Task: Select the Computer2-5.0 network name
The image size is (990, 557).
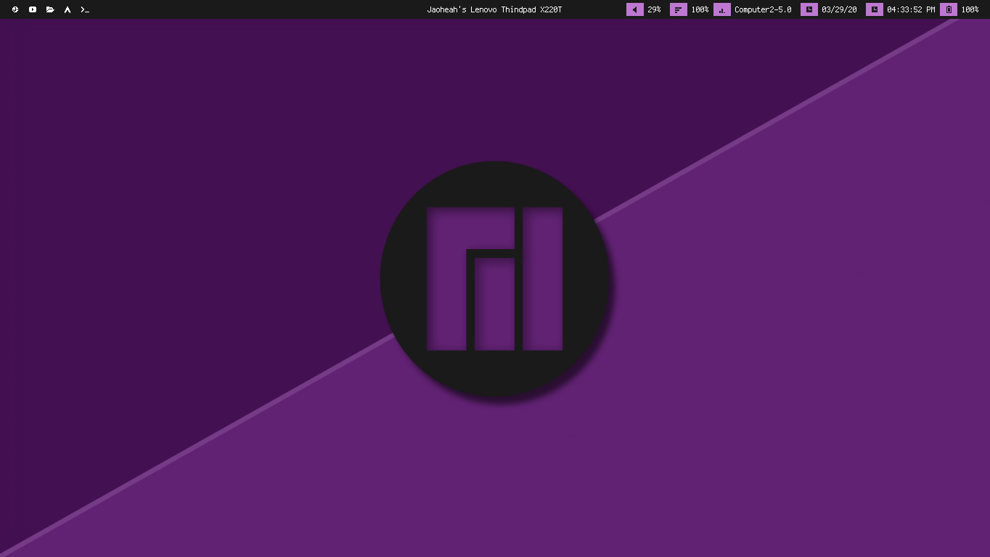Action: [x=762, y=9]
